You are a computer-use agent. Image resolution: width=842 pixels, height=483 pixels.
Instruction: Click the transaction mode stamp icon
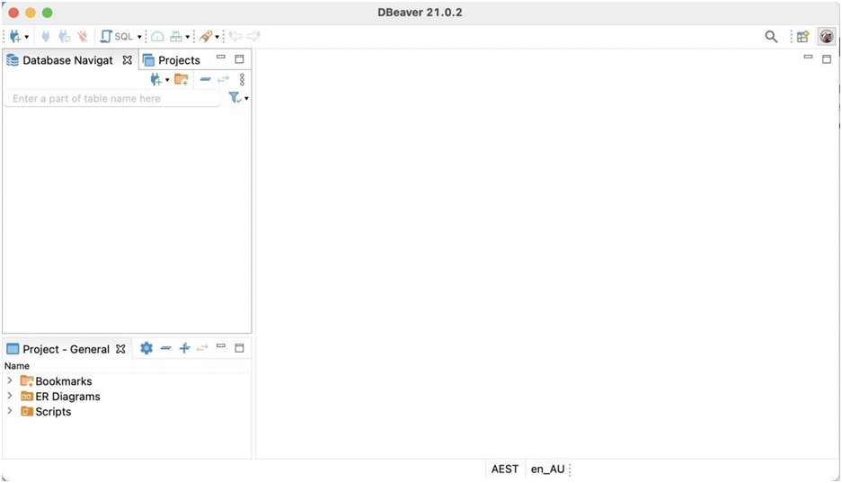coord(176,37)
